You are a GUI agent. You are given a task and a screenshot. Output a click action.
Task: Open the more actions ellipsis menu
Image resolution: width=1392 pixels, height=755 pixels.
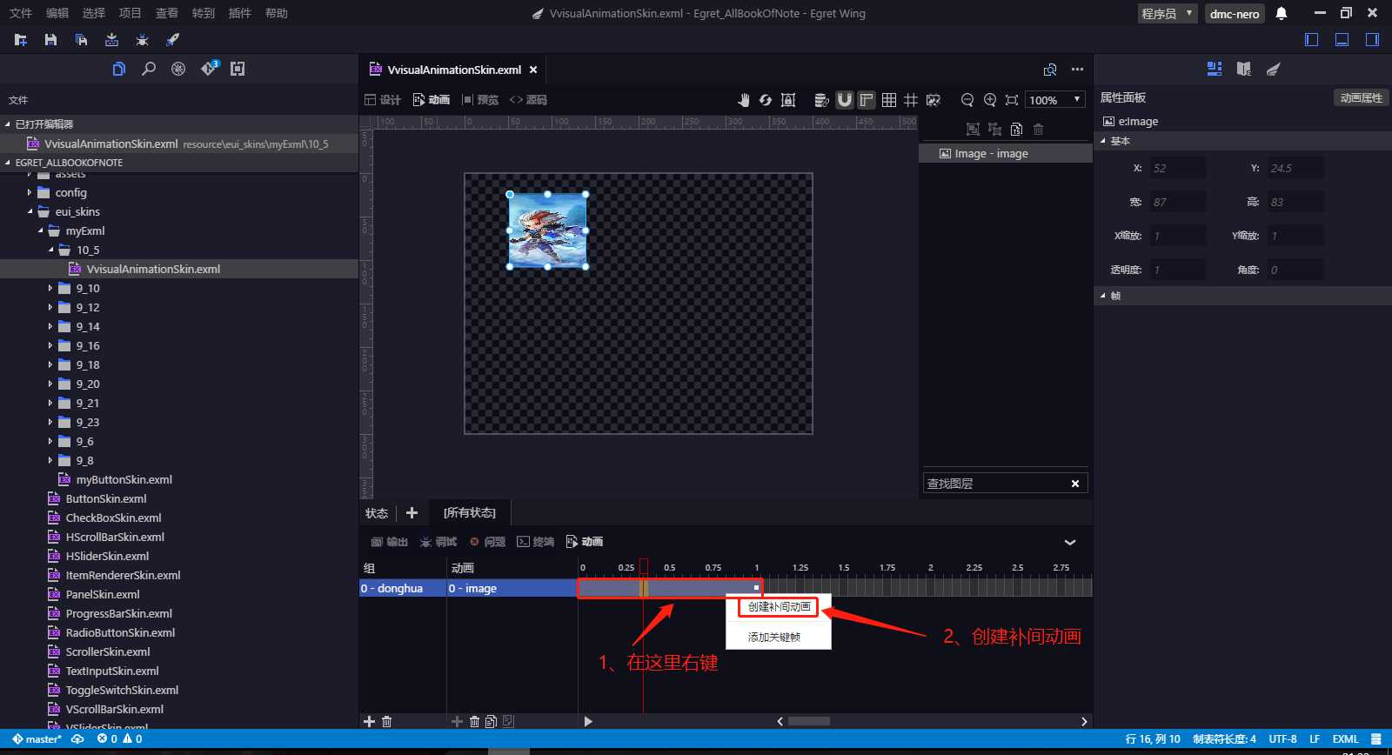click(x=1077, y=70)
